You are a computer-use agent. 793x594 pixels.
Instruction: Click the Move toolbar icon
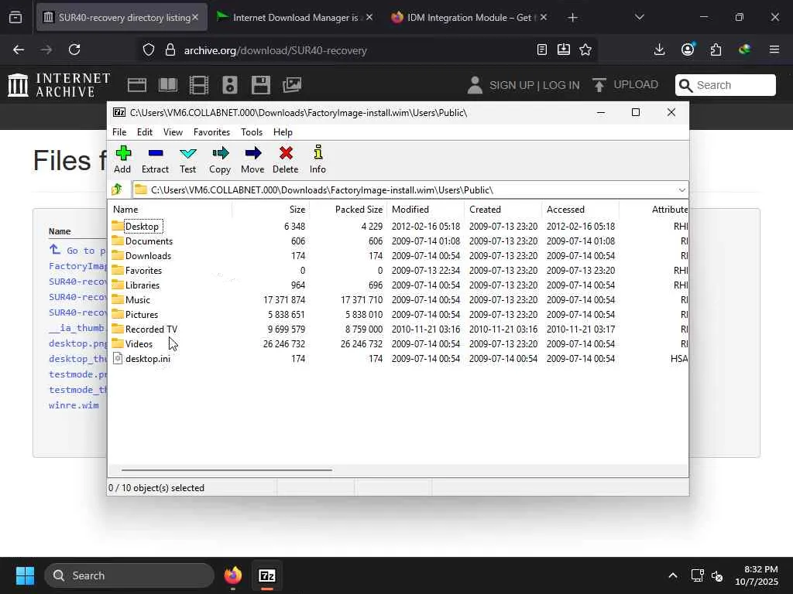(x=252, y=153)
